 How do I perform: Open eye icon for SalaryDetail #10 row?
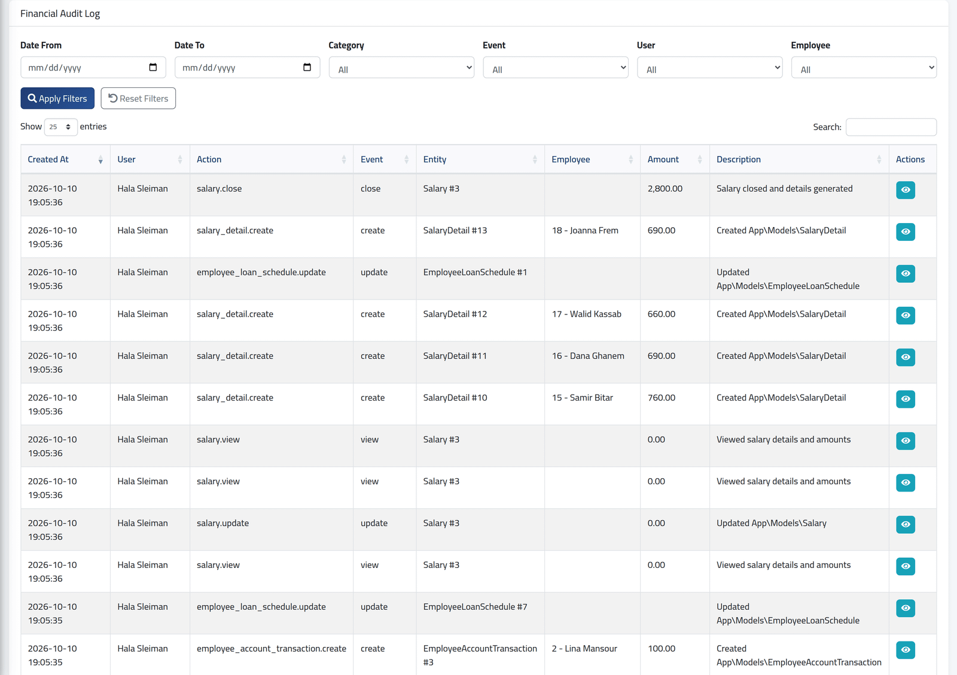pyautogui.click(x=905, y=399)
